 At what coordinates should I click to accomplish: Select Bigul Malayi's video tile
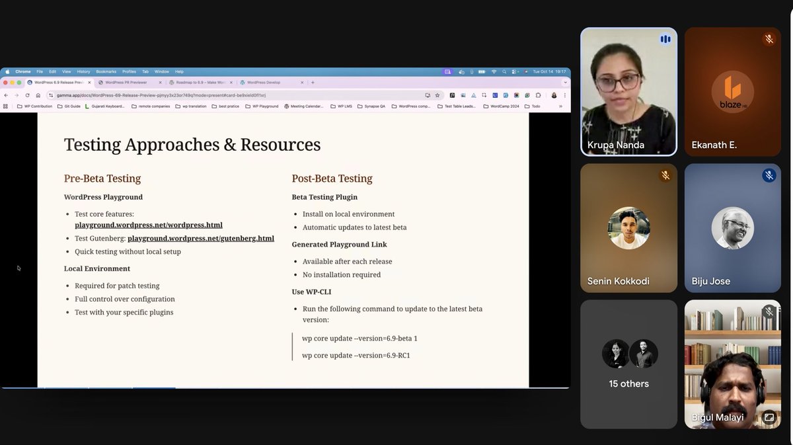pos(732,364)
